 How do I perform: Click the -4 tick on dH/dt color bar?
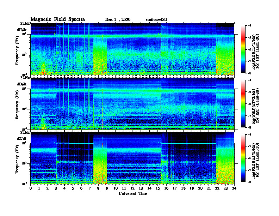click(249, 26)
